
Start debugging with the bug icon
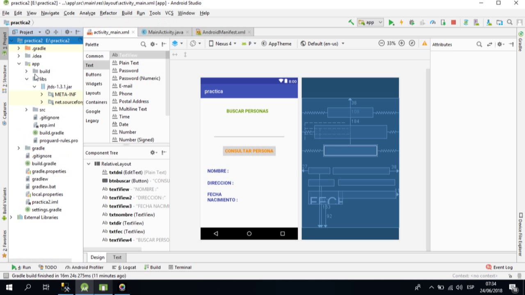[412, 23]
